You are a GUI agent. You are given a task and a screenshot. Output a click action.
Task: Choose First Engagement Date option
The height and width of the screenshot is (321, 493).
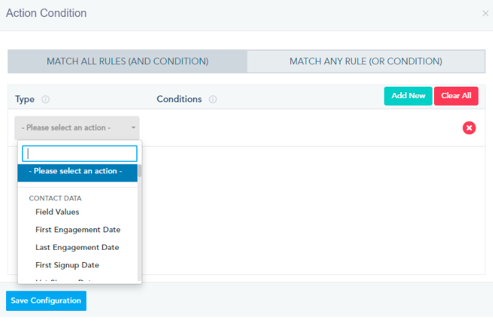pyautogui.click(x=77, y=230)
